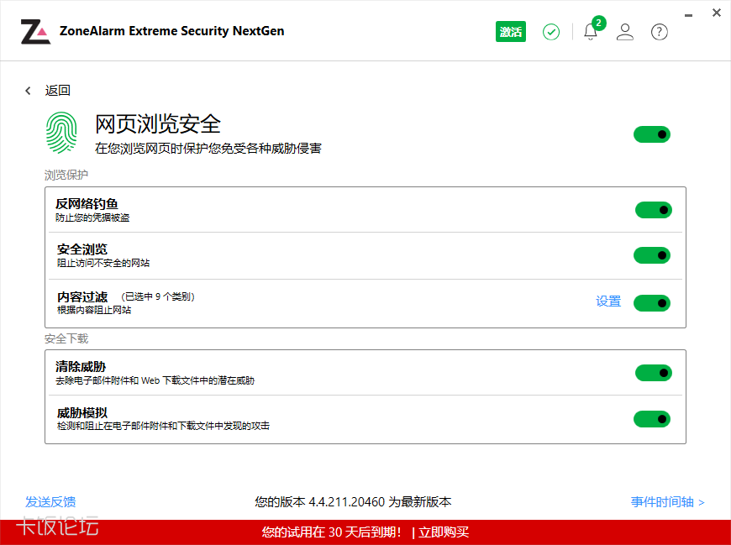
Task: Click the 返回 text label
Action: point(58,91)
